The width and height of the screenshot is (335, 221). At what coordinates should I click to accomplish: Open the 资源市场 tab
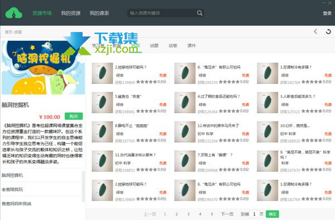(x=42, y=13)
